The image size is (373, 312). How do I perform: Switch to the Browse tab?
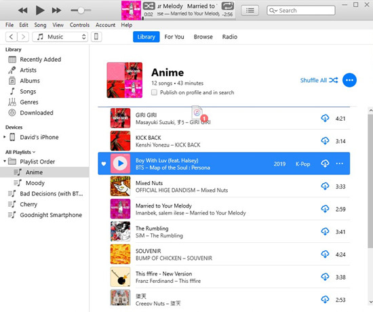pos(203,37)
